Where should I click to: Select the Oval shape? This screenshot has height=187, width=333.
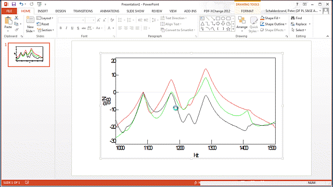coord(223,19)
